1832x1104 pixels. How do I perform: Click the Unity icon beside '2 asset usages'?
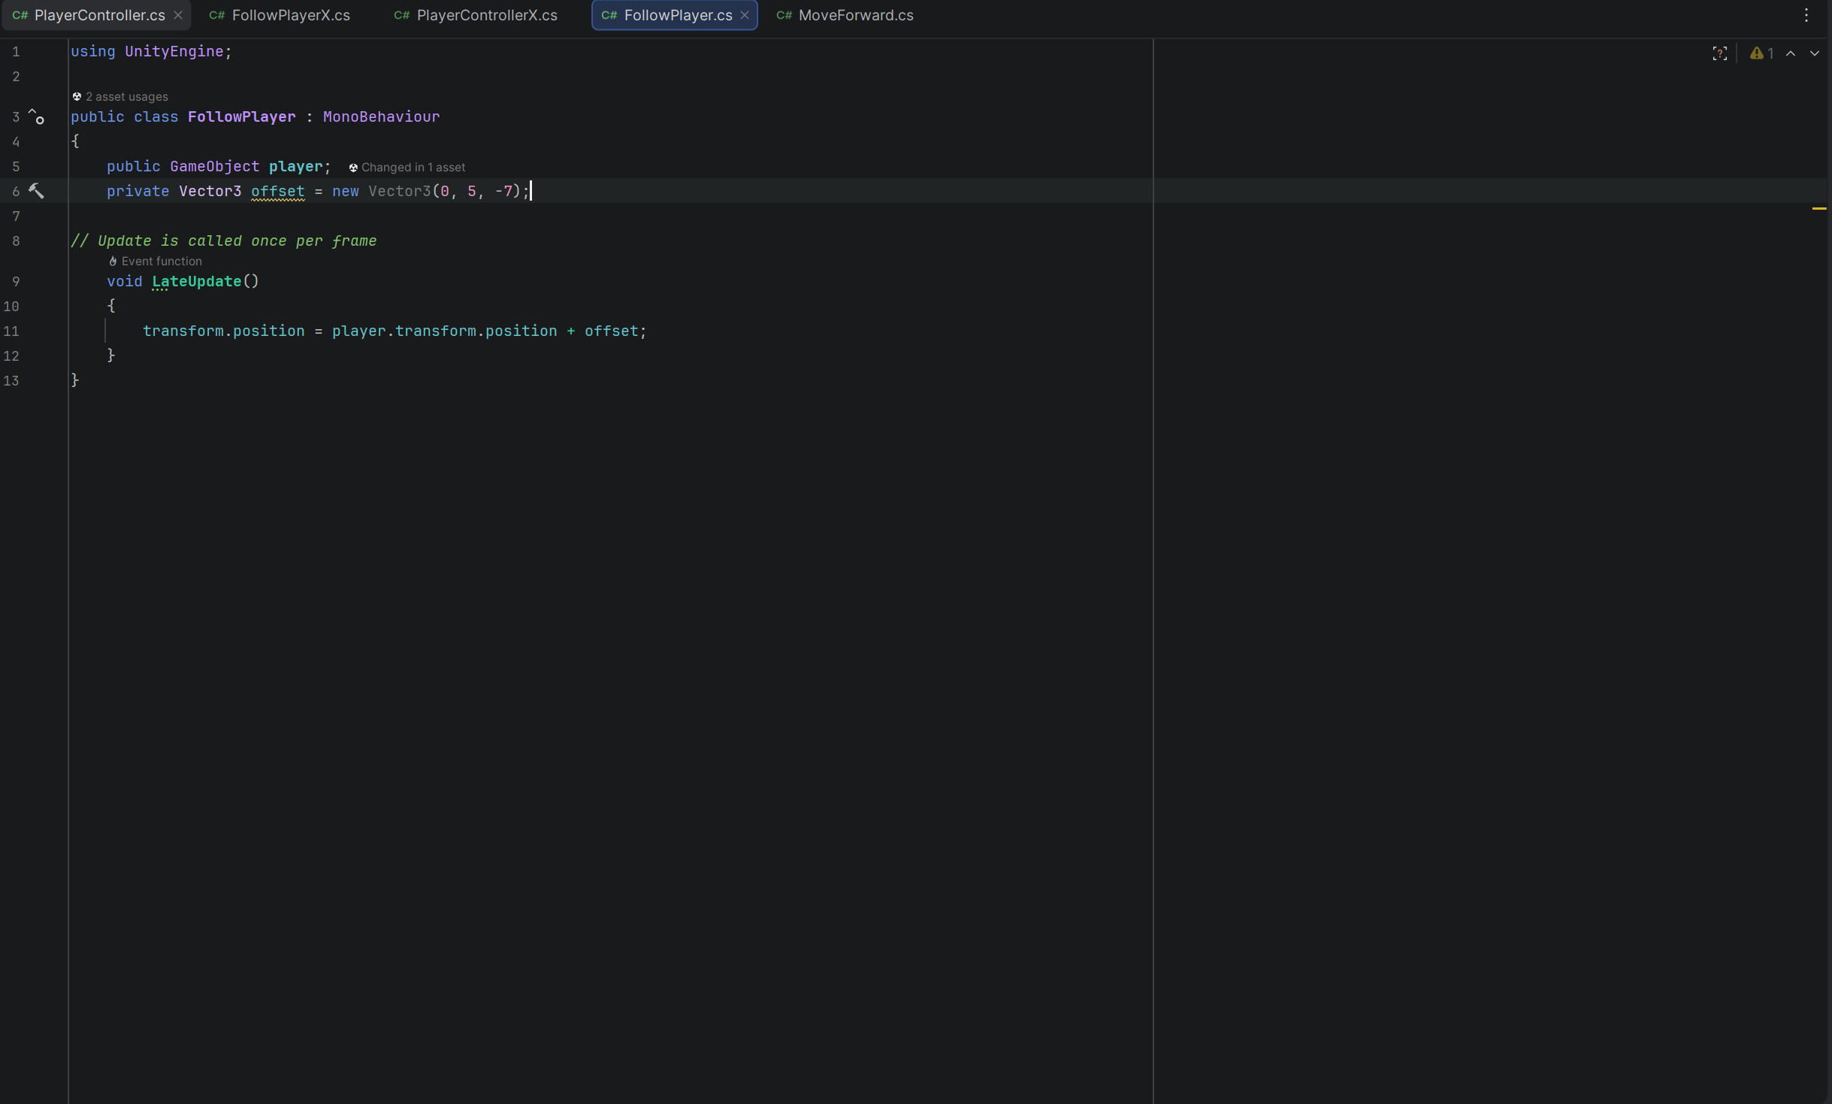point(77,97)
